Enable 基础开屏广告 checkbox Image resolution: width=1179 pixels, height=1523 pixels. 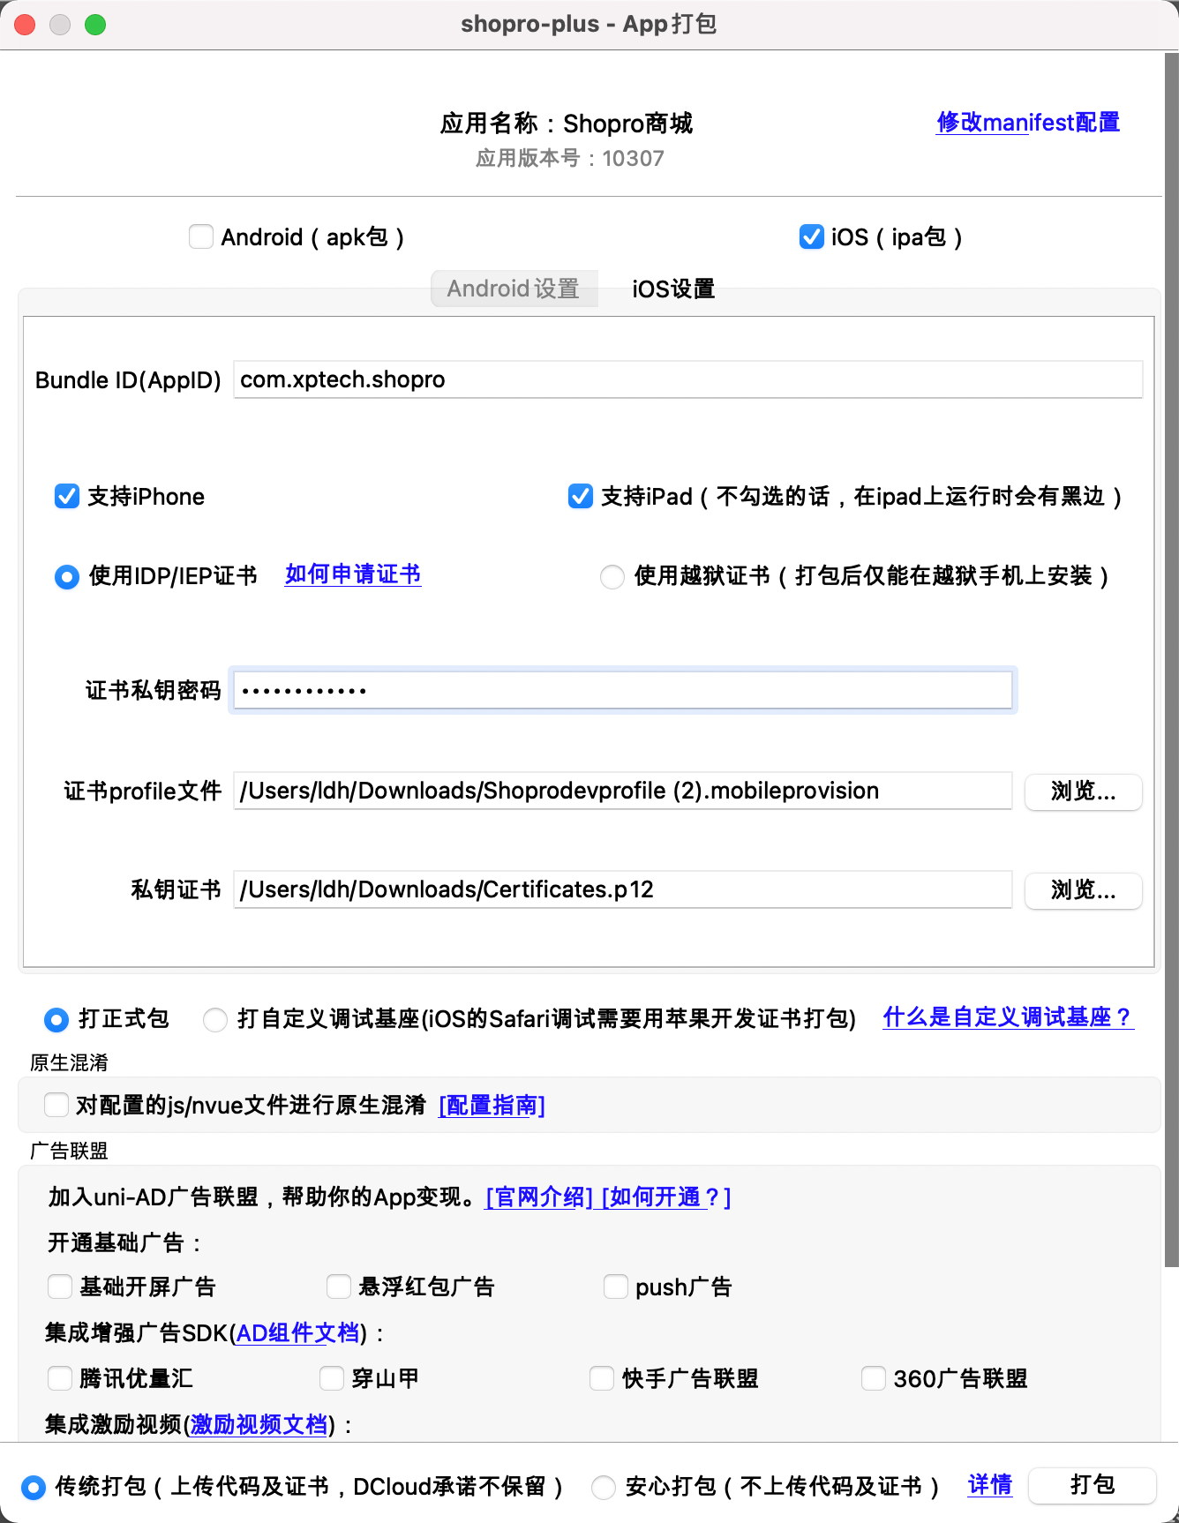(60, 1287)
